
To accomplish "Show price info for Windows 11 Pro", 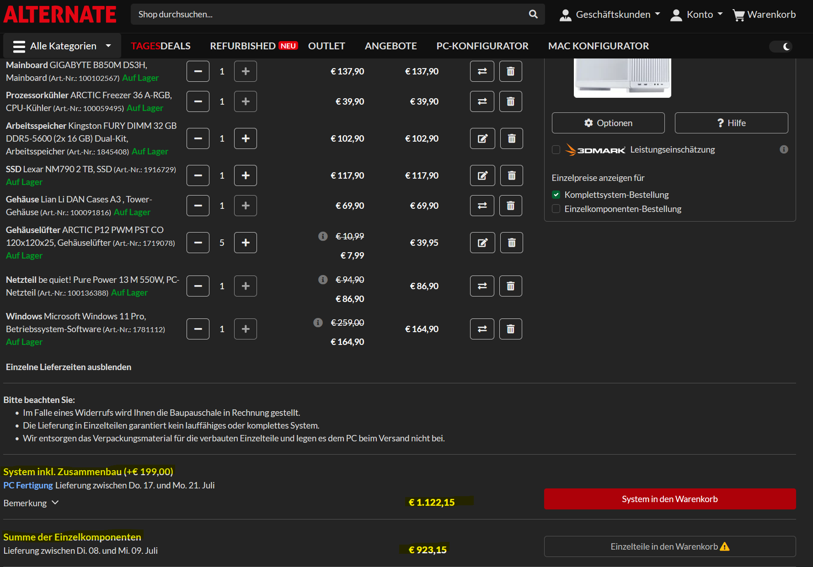I will click(x=318, y=323).
